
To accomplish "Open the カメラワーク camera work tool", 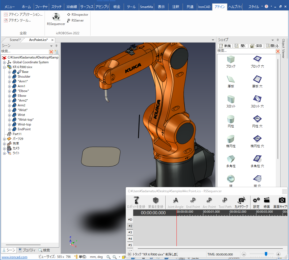I will point(241,202).
